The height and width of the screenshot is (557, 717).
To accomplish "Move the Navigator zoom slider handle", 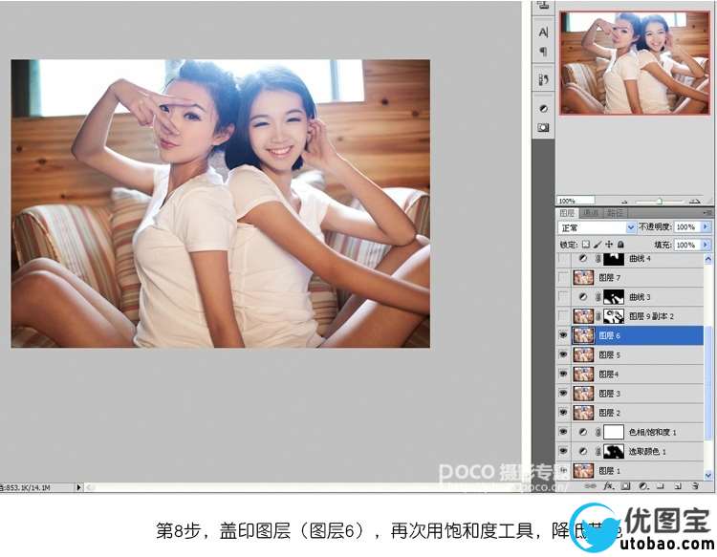I will (660, 201).
